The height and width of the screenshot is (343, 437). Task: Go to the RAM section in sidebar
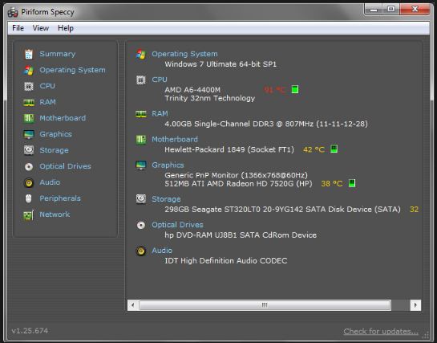(47, 102)
